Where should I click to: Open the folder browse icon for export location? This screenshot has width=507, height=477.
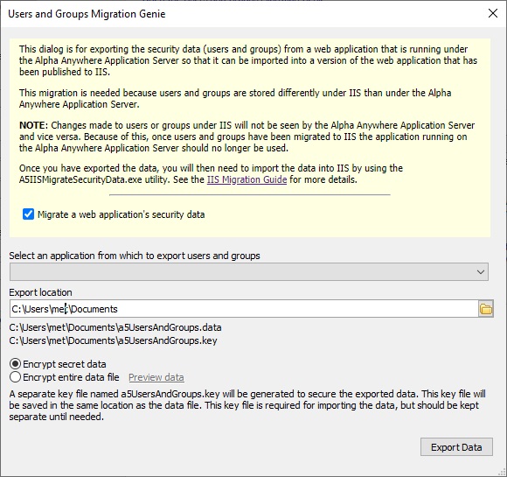click(x=486, y=309)
